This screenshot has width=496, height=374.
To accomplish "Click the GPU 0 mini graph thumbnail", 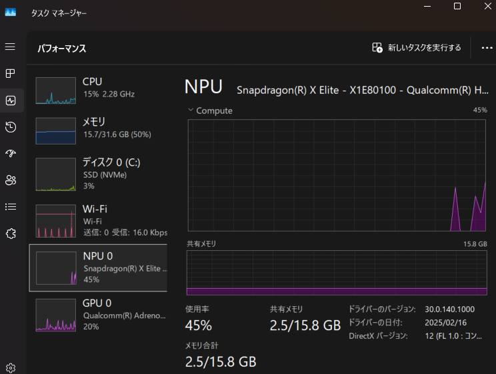I will [56, 315].
